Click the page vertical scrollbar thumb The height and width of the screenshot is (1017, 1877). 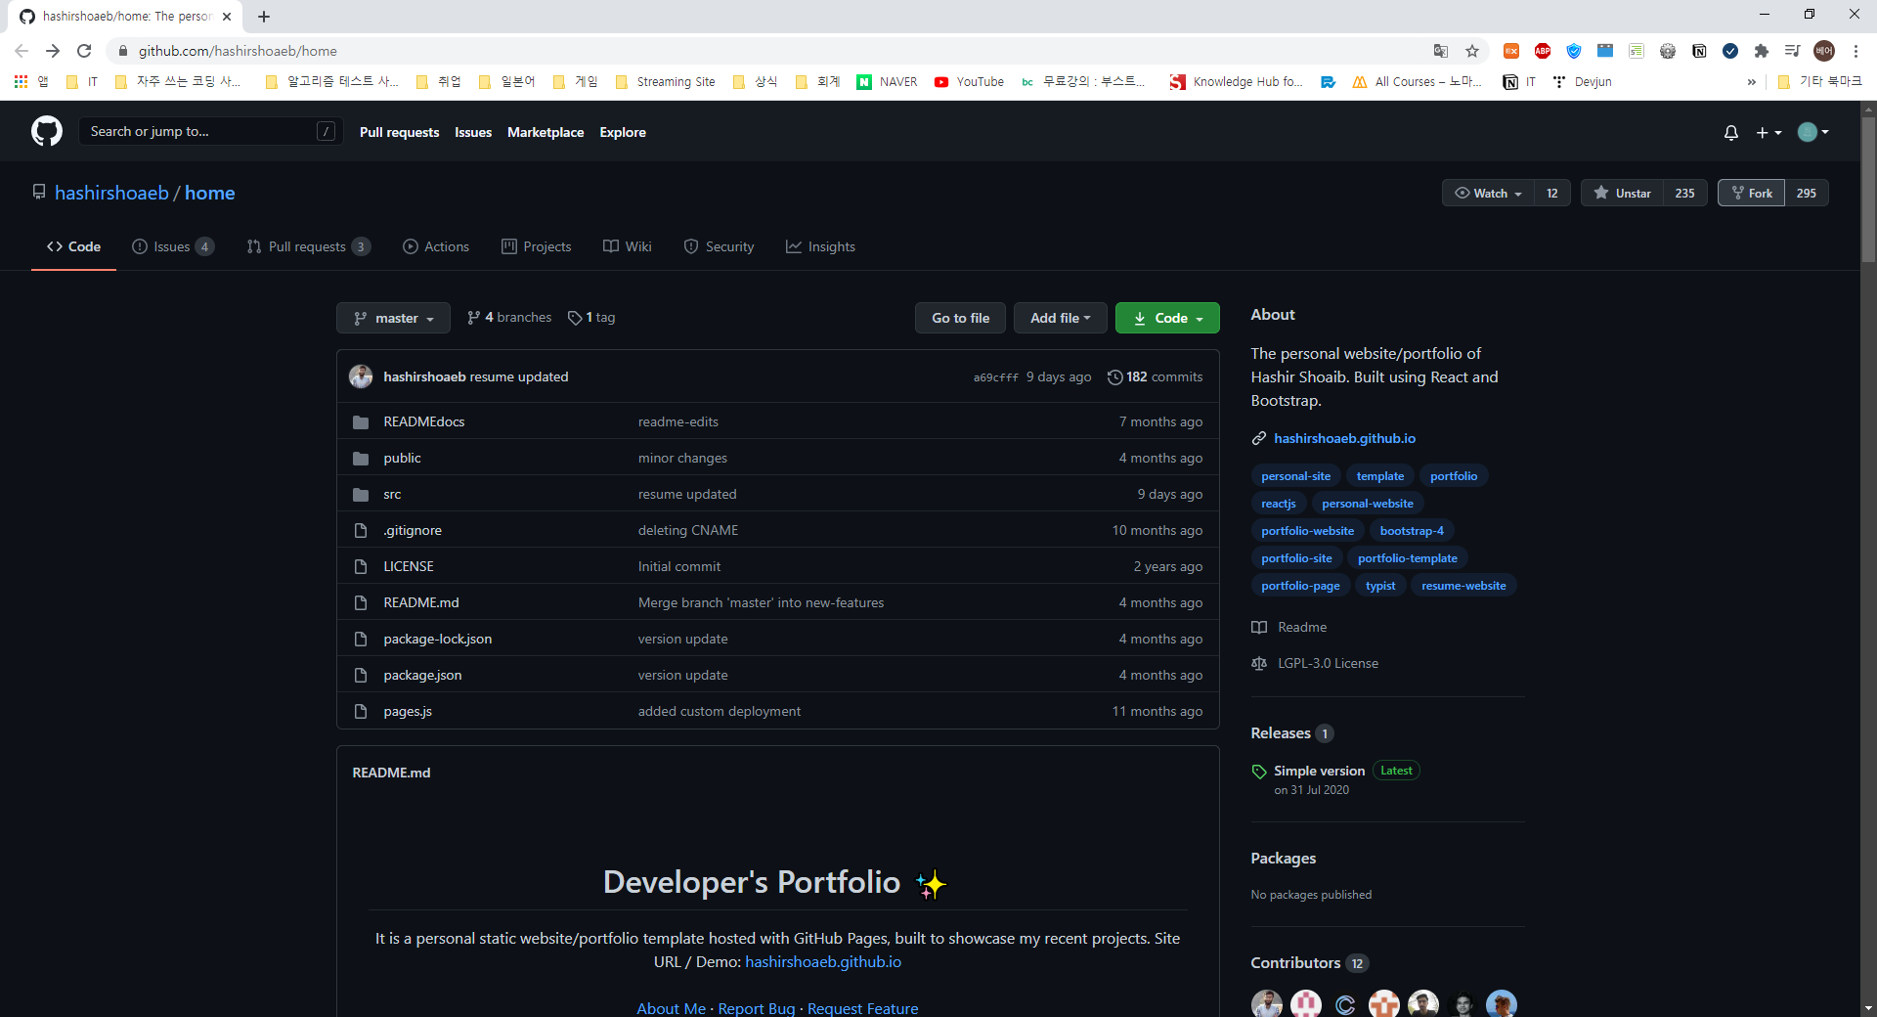pos(1868,191)
